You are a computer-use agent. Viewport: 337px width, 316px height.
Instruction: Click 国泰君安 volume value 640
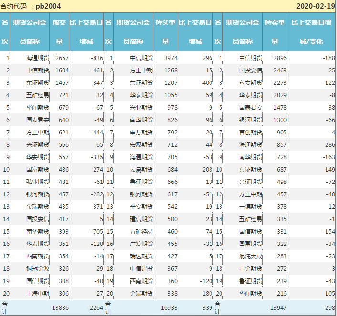(x=63, y=120)
